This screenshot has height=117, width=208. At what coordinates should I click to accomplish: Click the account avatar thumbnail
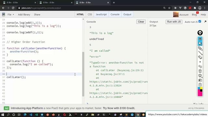(176, 14)
